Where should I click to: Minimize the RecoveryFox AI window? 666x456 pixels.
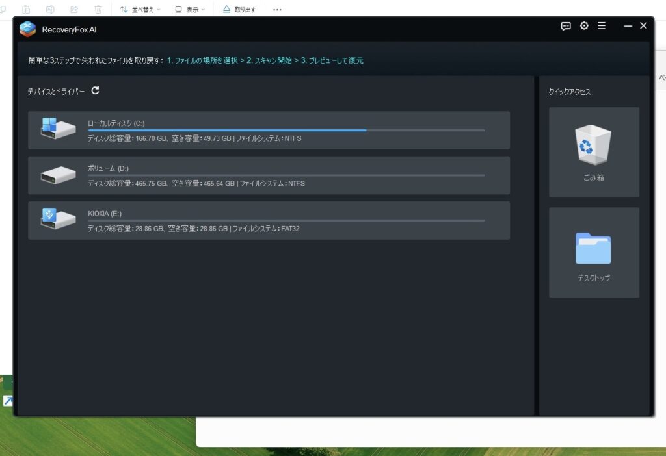pos(628,26)
